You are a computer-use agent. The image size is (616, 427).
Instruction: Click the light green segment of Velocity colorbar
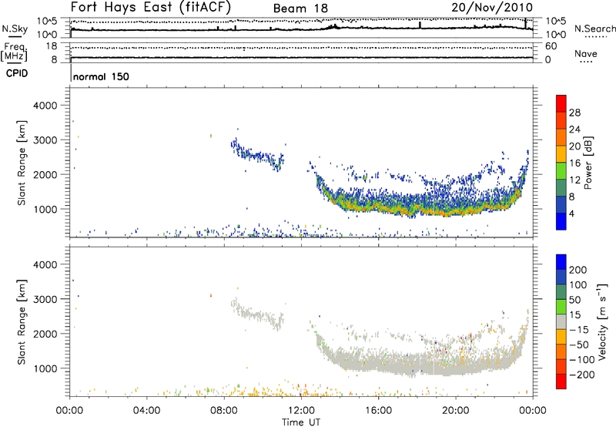pyautogui.click(x=561, y=307)
